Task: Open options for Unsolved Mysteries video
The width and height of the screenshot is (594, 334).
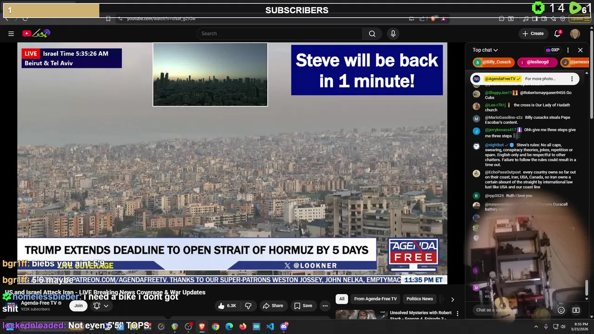Action: [457, 314]
